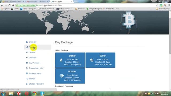Image resolution: width=171 pixels, height=96 pixels.
Task: Open Yandex browser from taskbar
Action: coord(19,94)
